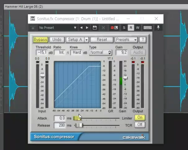This screenshot has width=188, height=150.
Task: Click the Threshold slider handle on Input meter
Action: 42,76
